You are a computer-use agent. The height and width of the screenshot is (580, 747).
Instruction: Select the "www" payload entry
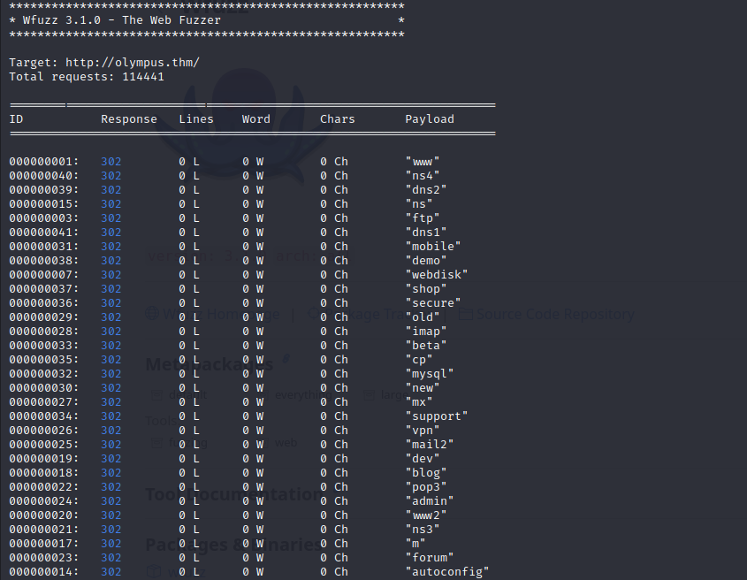423,162
